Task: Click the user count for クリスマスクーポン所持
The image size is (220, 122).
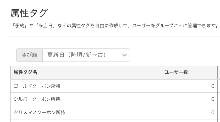Action: (x=213, y=113)
